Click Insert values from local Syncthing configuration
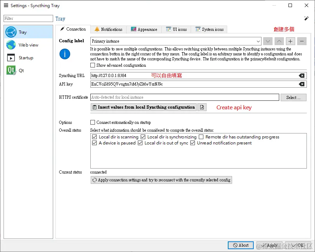This screenshot has height=252, width=315. click(144, 107)
